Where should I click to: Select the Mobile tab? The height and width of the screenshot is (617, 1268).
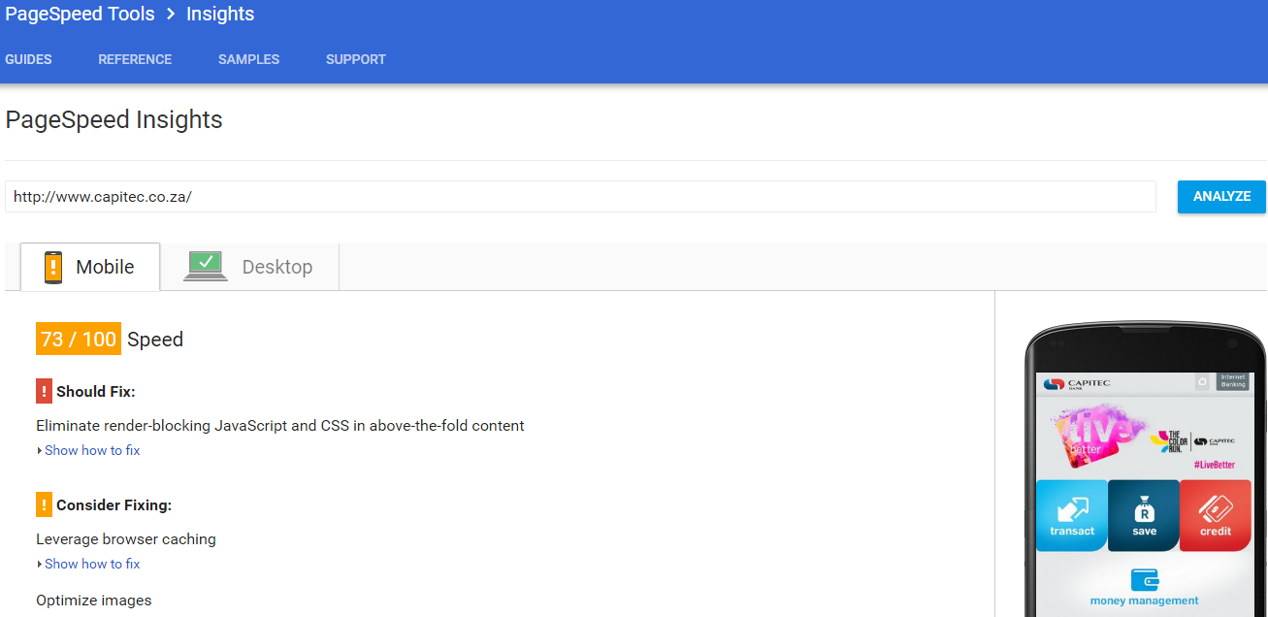(90, 267)
